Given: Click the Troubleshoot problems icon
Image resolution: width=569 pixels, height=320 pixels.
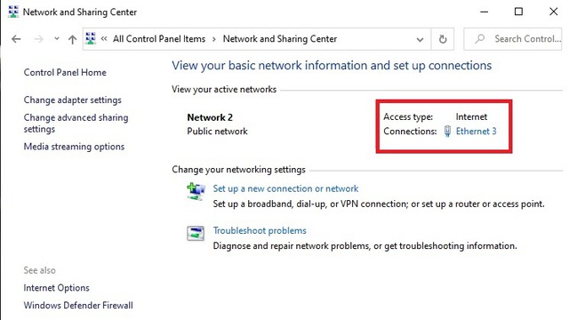Looking at the screenshot, I should click(196, 233).
